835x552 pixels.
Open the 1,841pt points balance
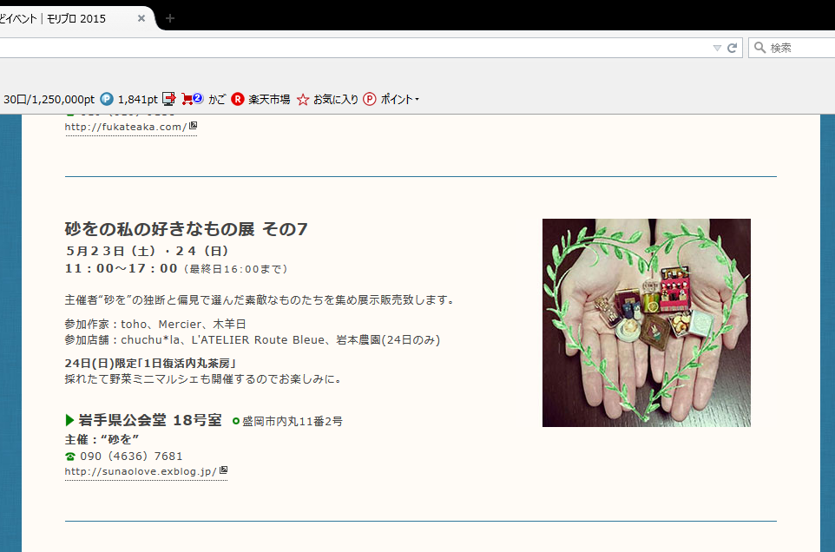137,100
